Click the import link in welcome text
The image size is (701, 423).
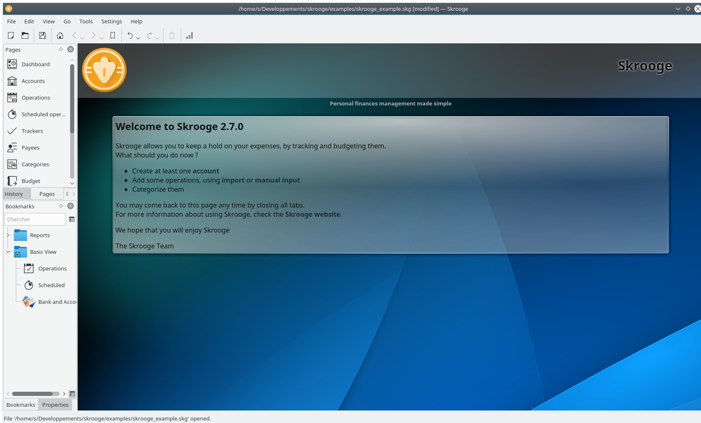[233, 180]
